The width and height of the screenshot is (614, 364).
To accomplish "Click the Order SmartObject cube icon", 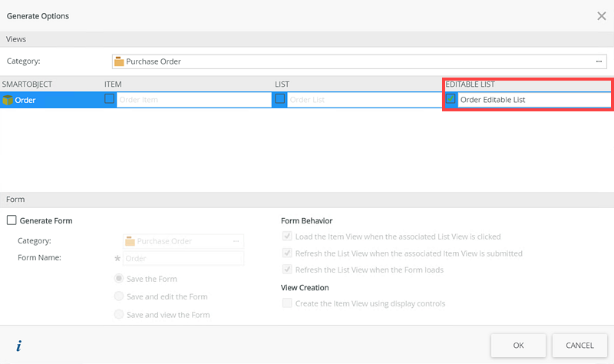I will (x=8, y=100).
